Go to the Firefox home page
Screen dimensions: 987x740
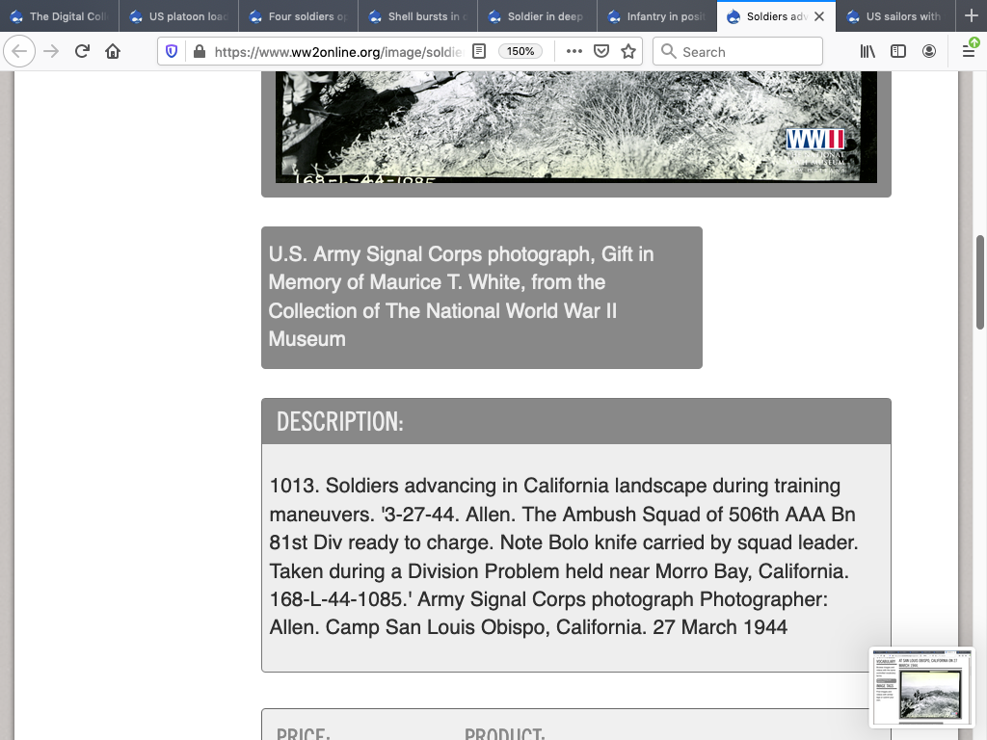point(113,52)
